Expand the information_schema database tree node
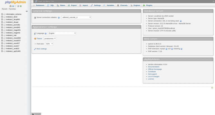This screenshot has height=115, width=215. click(2, 14)
